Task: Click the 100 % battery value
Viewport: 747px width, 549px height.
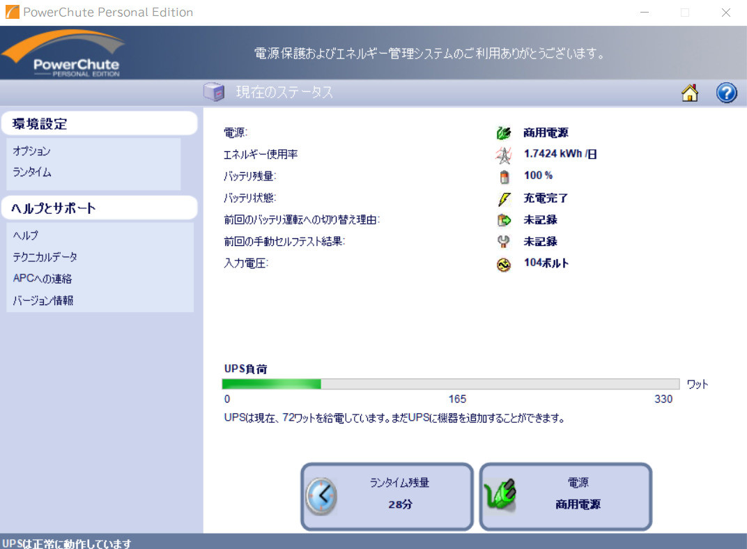Action: pyautogui.click(x=539, y=176)
